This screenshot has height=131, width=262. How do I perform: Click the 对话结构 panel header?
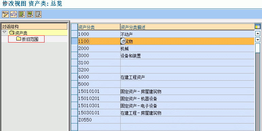[34, 27]
